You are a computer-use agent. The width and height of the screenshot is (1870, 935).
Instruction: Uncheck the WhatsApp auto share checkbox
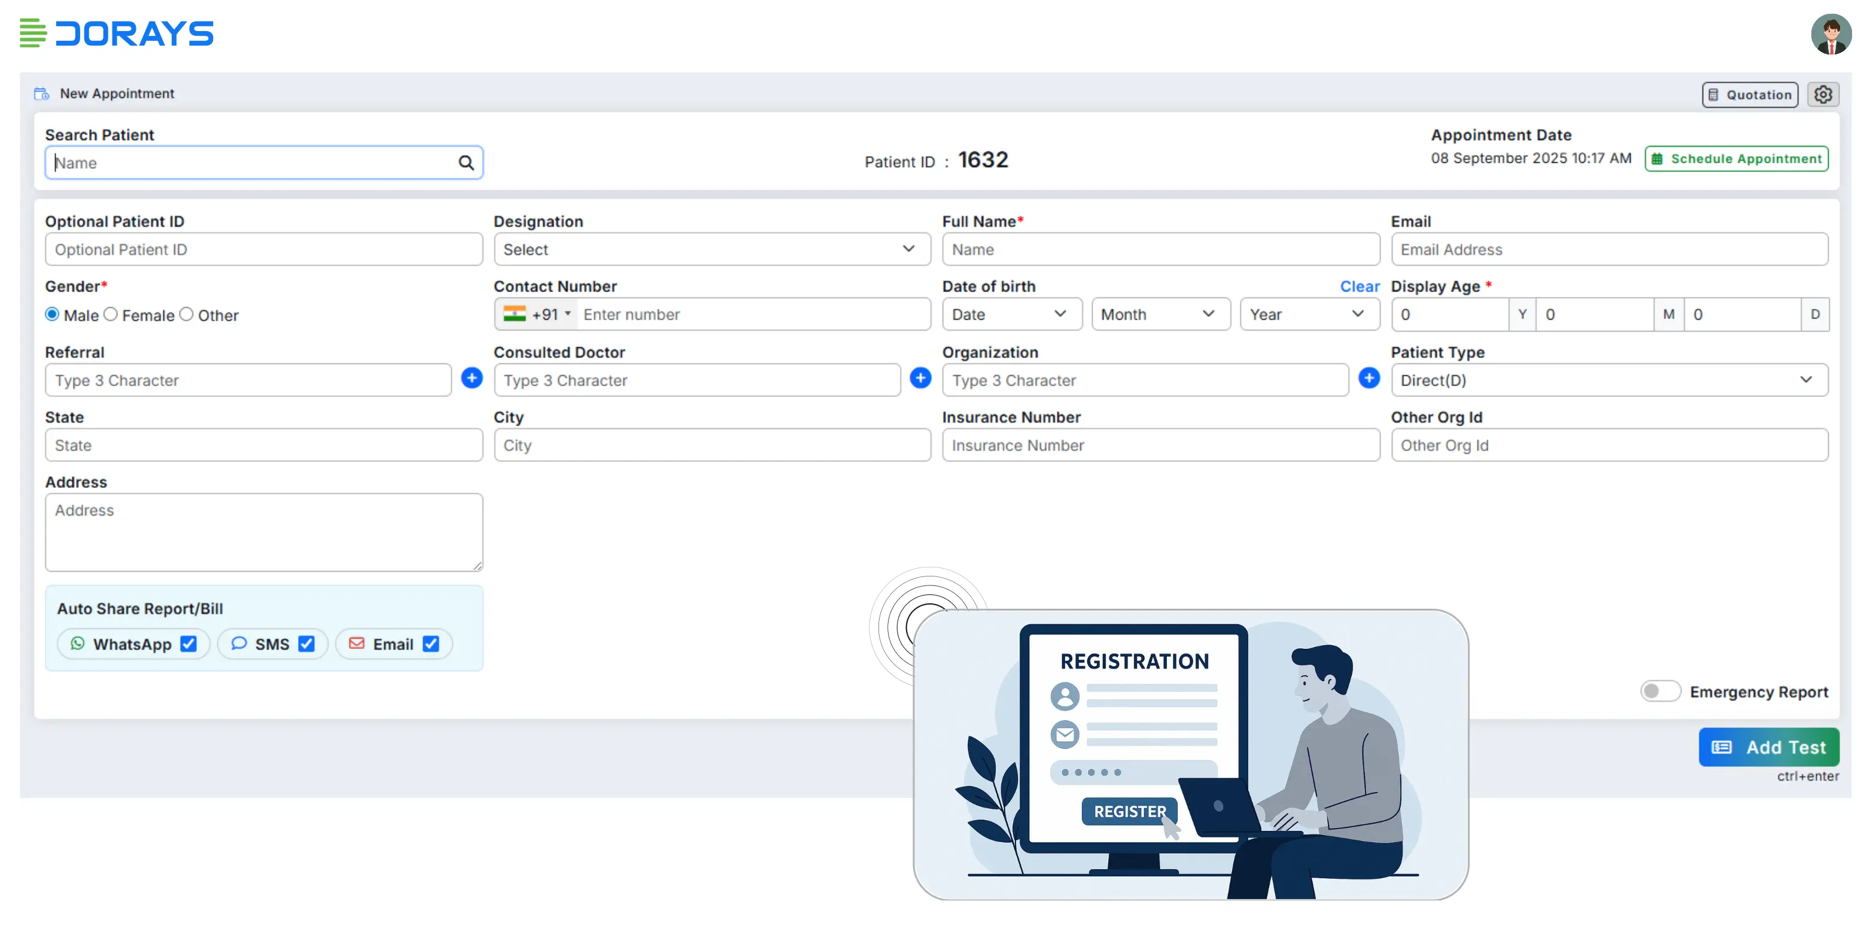coord(188,644)
